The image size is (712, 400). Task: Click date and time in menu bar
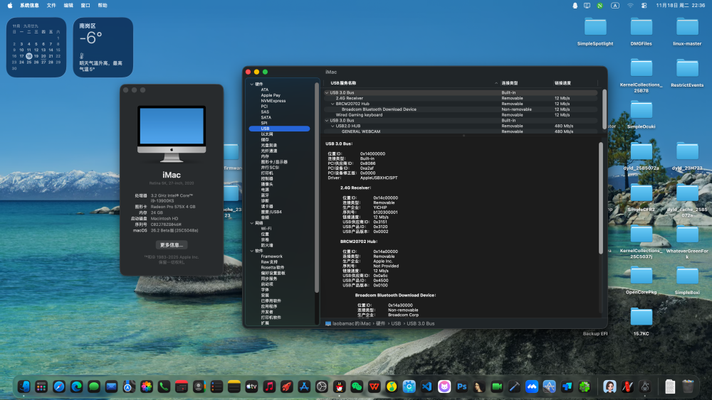point(680,6)
